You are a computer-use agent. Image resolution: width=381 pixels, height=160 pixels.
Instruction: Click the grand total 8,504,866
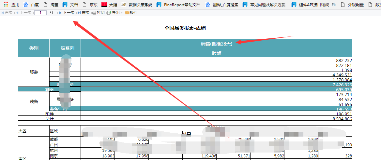click(342, 119)
